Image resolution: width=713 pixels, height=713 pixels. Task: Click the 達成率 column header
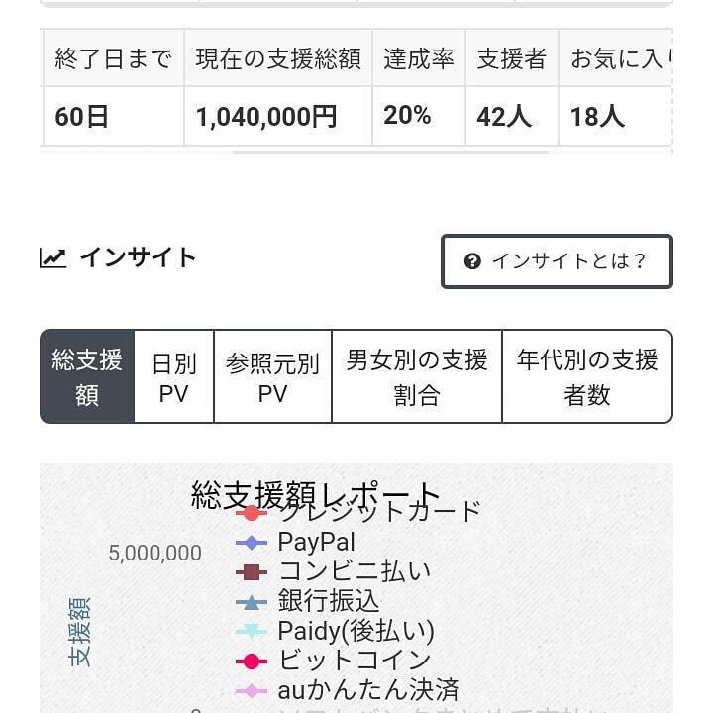(x=419, y=59)
